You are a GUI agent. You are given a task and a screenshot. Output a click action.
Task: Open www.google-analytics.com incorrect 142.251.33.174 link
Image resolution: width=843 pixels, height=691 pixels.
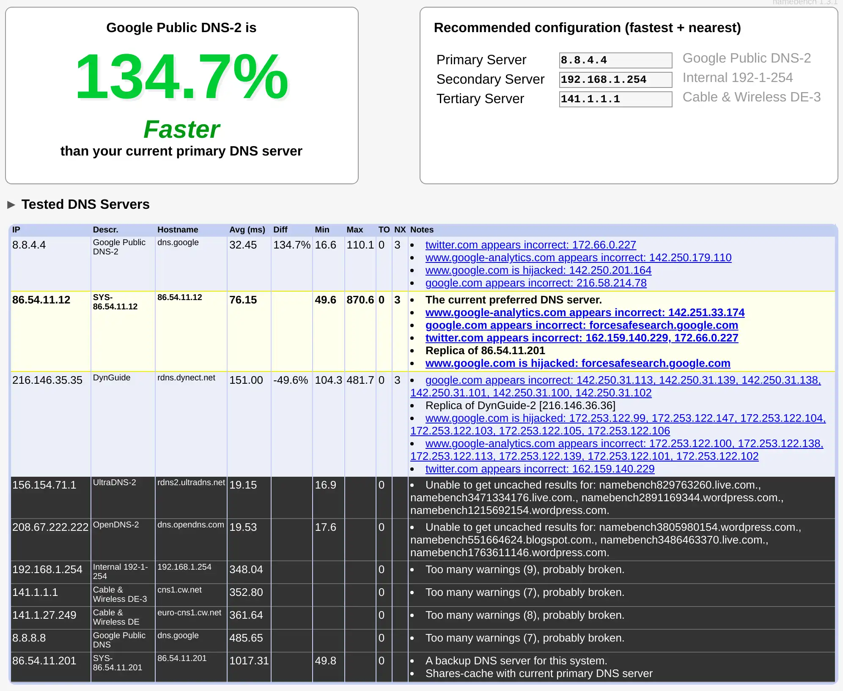coord(585,313)
